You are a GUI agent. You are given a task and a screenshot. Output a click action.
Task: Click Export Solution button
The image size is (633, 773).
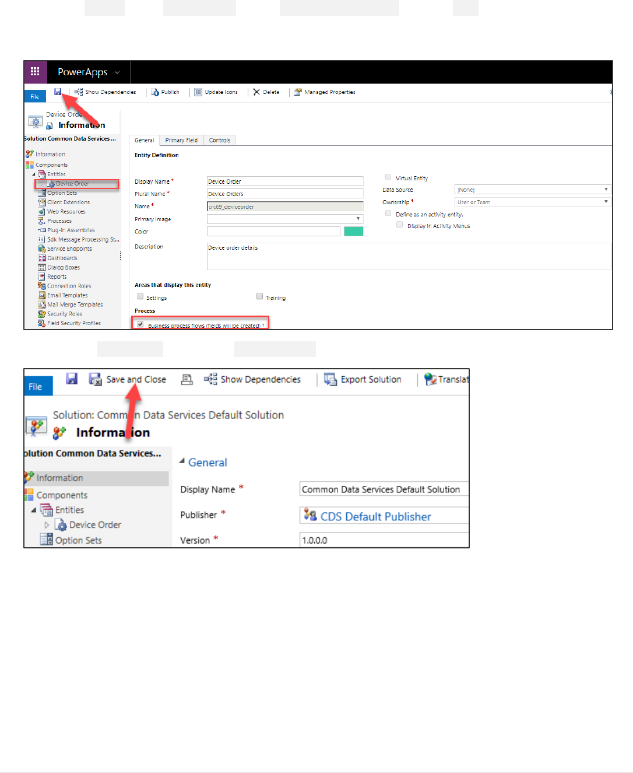363,379
